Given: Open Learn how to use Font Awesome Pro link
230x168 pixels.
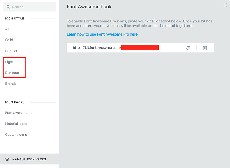Looking at the screenshot, I should point(102,34).
